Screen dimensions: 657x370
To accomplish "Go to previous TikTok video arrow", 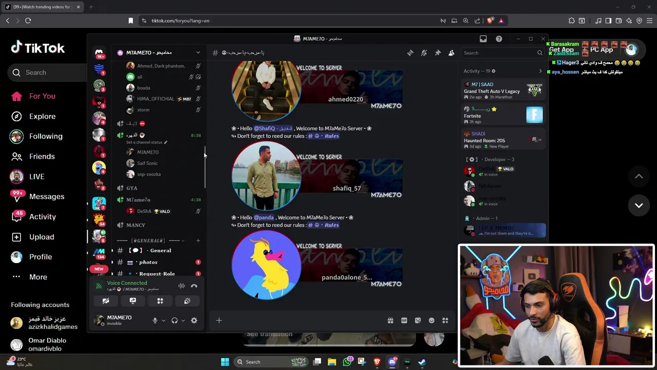I will tap(639, 176).
